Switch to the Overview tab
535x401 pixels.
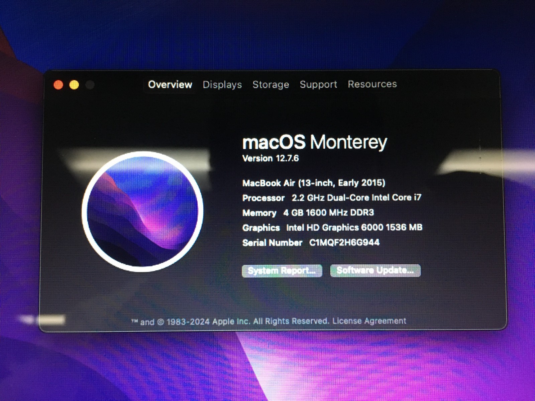click(x=170, y=85)
